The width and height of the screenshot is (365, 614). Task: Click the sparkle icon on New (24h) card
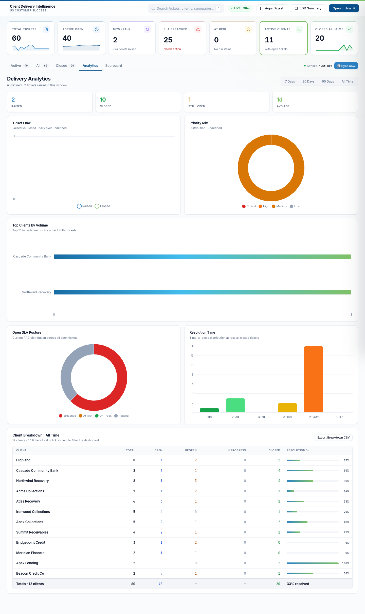[x=147, y=29]
